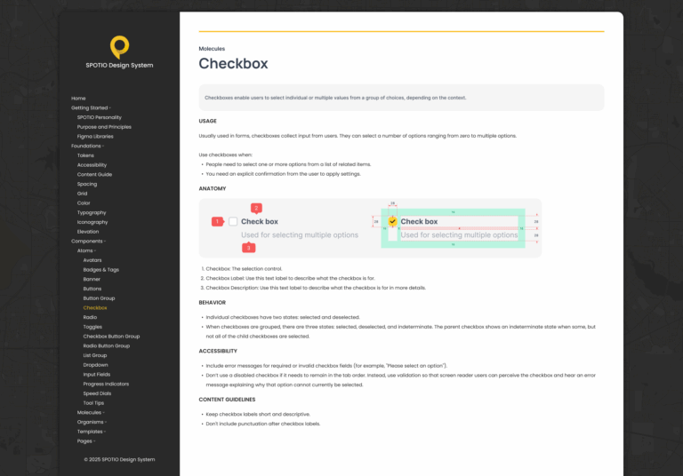Collapse the Components section
Viewport: 683px width, 476px height.
[88, 242]
